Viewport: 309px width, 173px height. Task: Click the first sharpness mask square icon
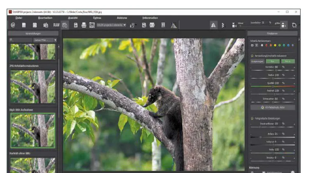point(252,45)
